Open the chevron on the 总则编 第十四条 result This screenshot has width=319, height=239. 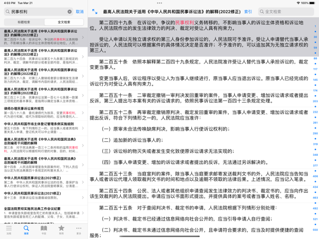click(83, 165)
